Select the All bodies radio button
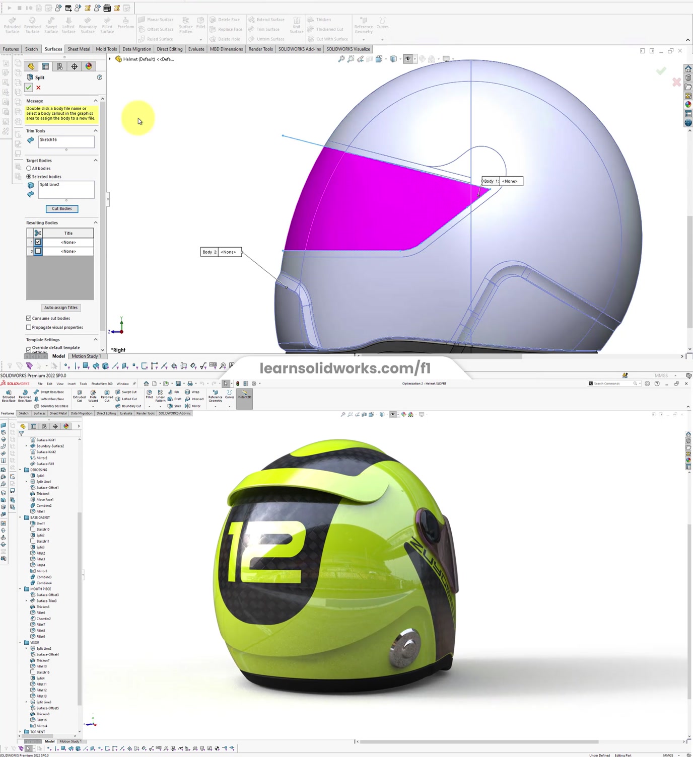 click(29, 168)
